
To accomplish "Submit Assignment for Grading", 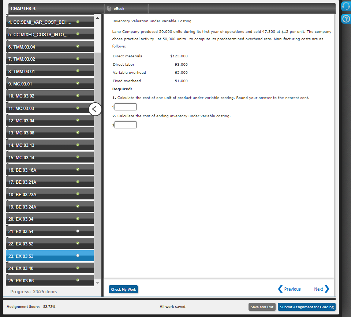I will [x=306, y=307].
